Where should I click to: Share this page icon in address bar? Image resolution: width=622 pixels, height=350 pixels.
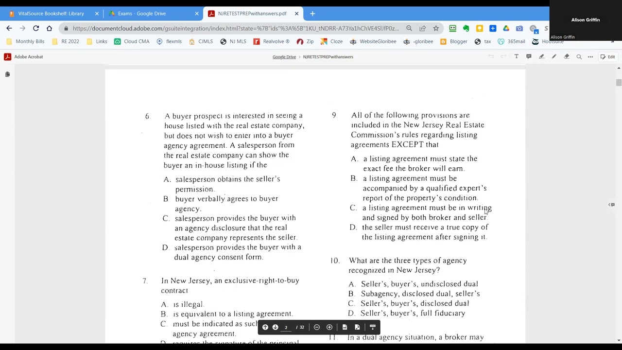click(x=423, y=28)
